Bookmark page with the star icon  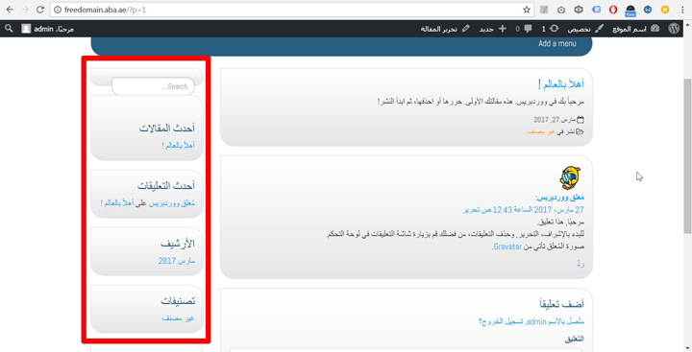coord(527,10)
